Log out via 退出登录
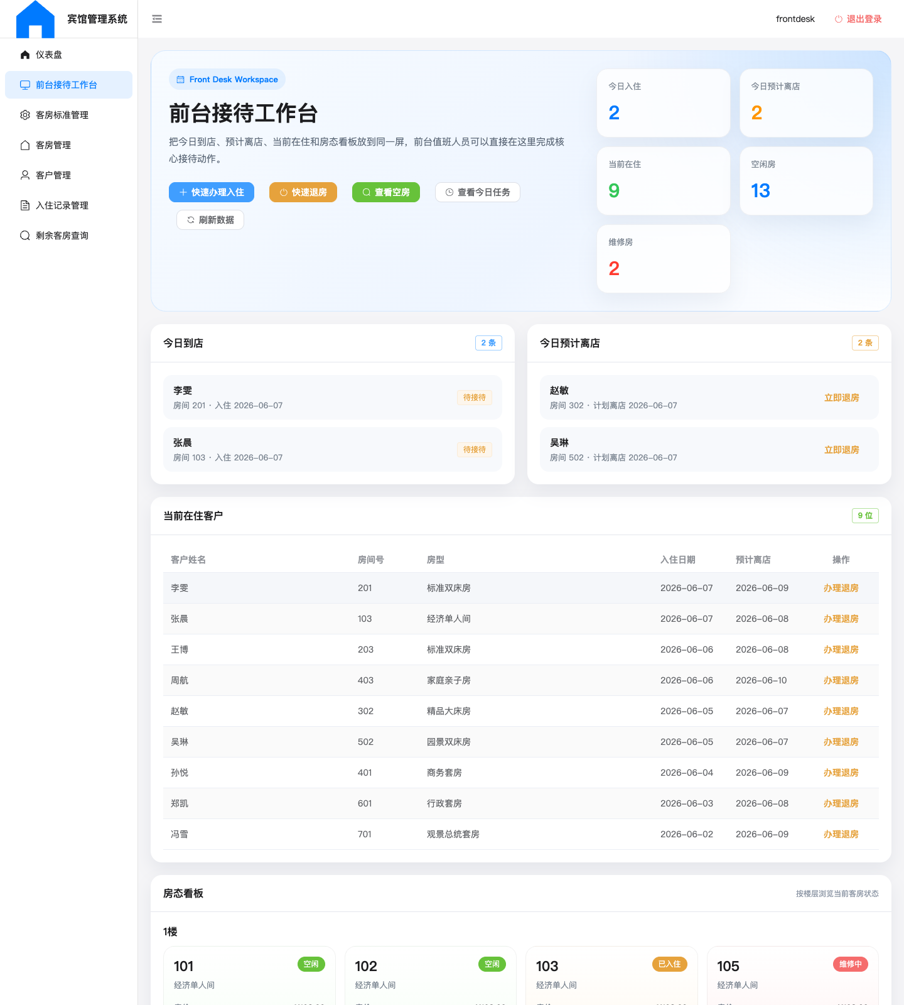Screen dimensions: 904x1005 coord(858,19)
